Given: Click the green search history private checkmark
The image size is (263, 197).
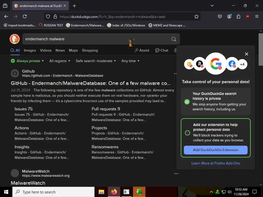Looking at the screenshot, I should (x=187, y=102).
